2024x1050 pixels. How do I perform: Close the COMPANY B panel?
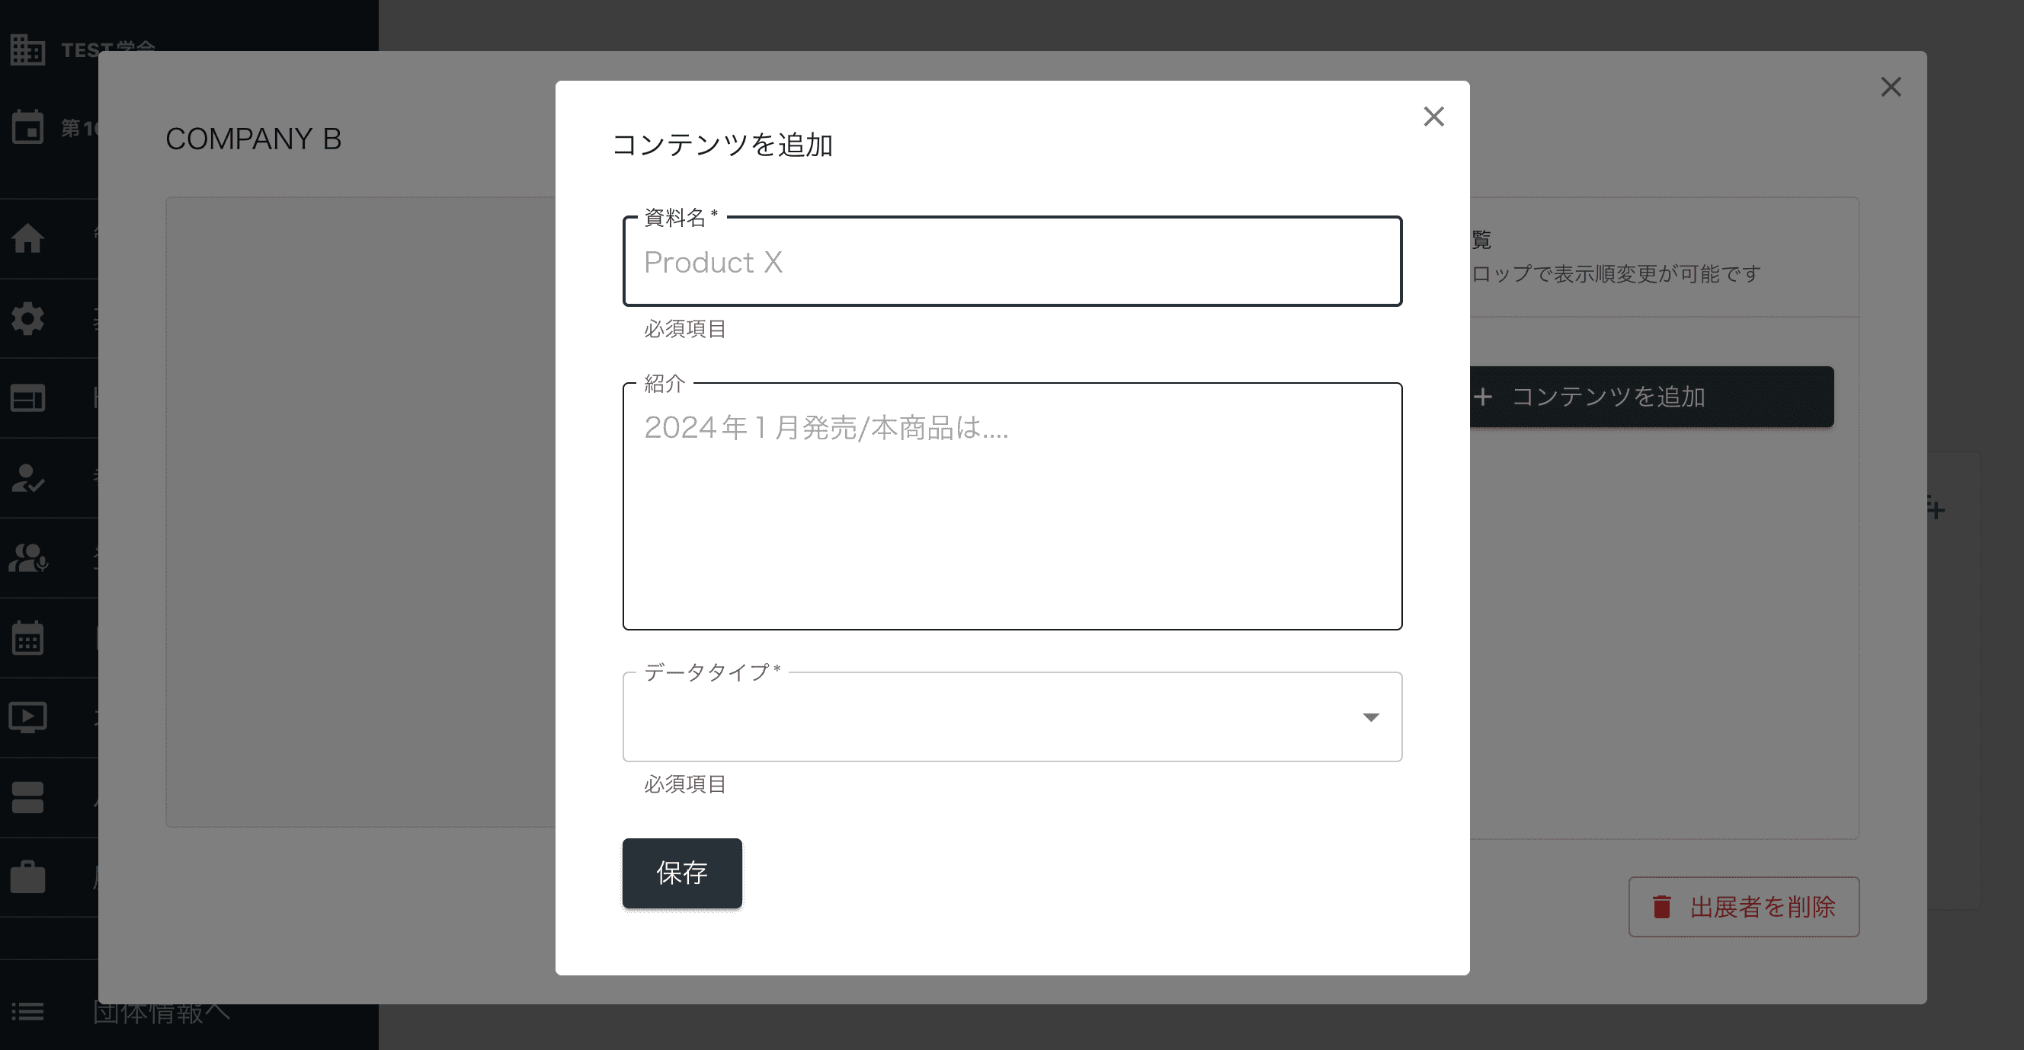coord(1891,86)
